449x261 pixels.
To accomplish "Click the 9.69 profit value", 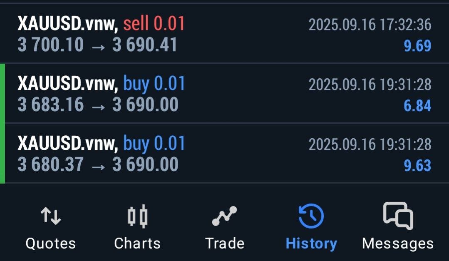I will pos(417,46).
